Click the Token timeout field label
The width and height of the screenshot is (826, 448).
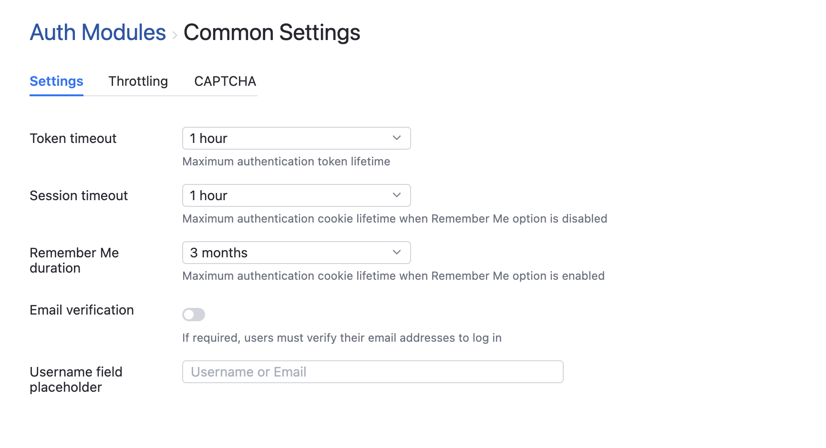pyautogui.click(x=73, y=138)
